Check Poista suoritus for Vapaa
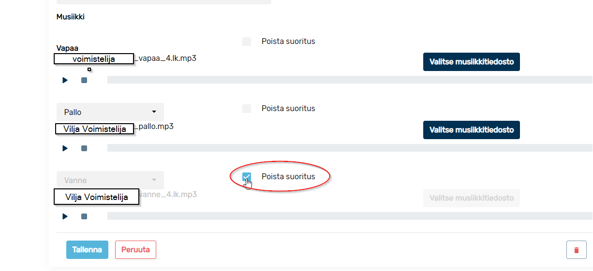593x271 pixels. pos(247,42)
